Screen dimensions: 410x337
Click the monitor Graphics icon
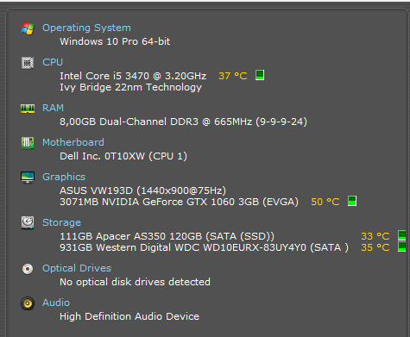pos(28,178)
